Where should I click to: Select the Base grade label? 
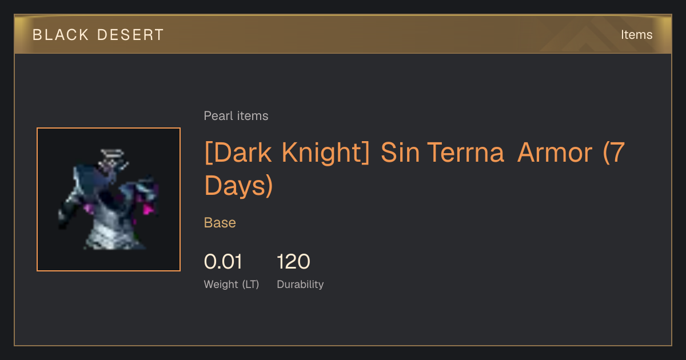(x=220, y=223)
